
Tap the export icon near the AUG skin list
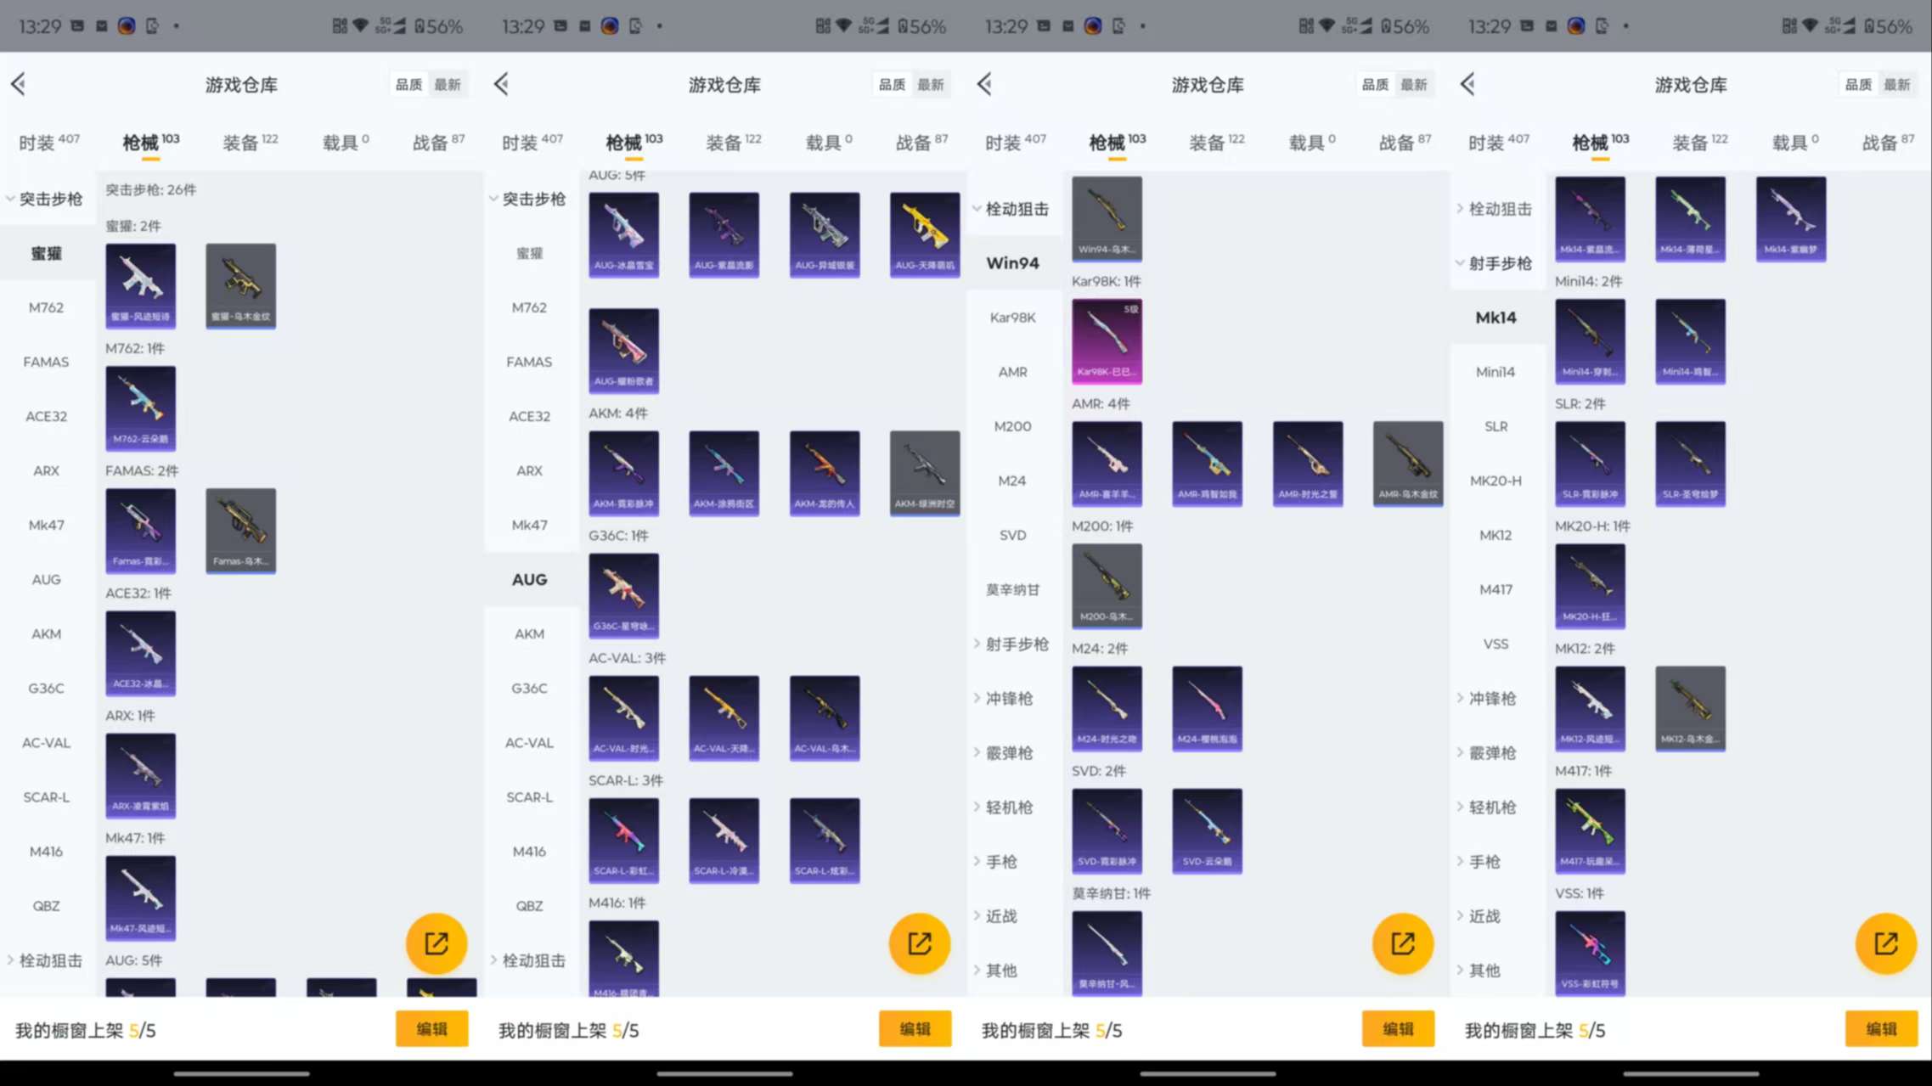(x=918, y=943)
